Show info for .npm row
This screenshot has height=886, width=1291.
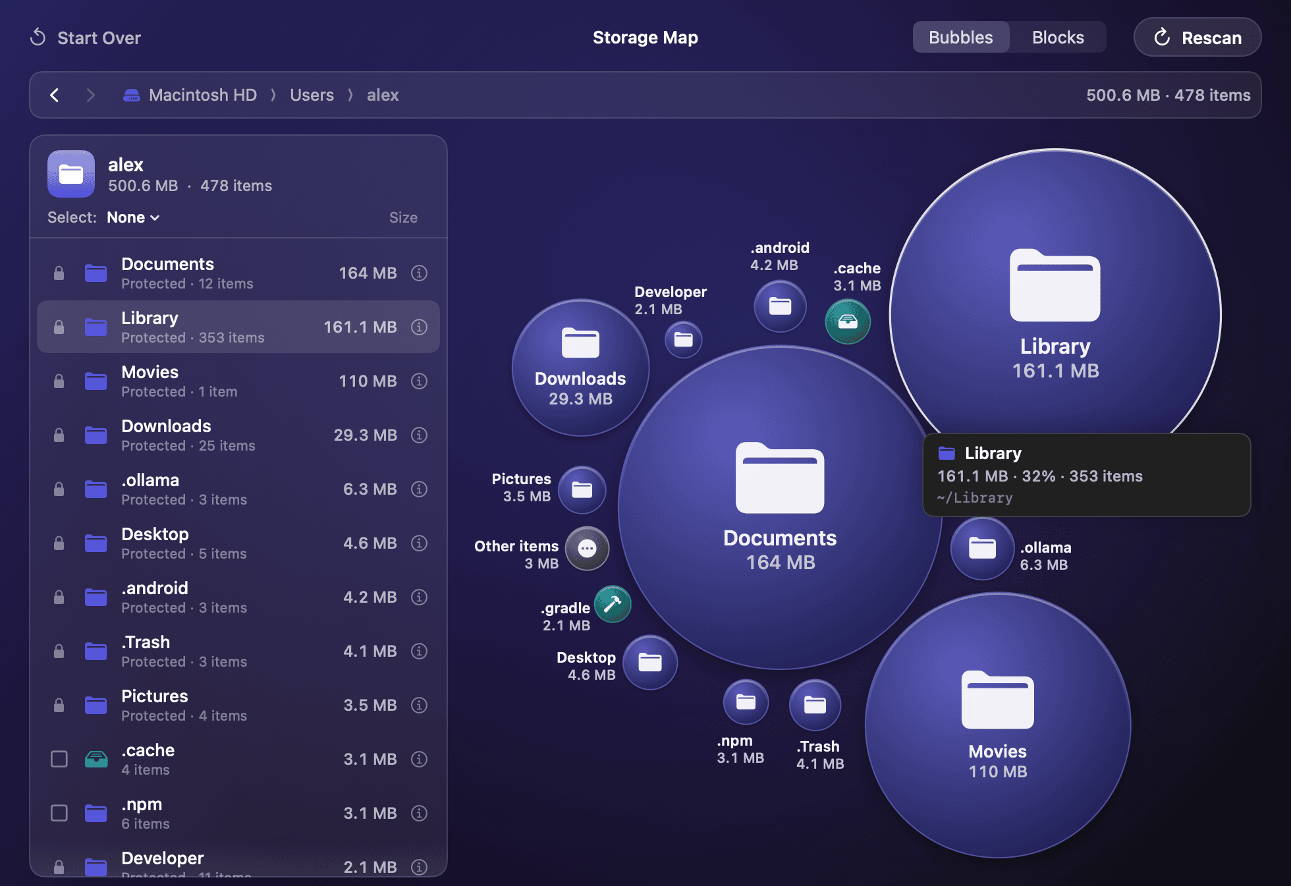[419, 813]
